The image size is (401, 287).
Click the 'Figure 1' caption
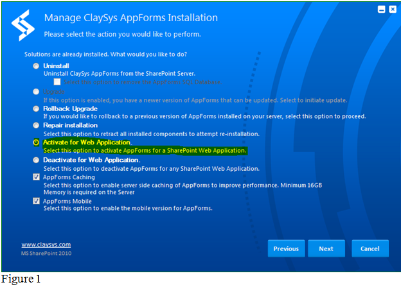[x=21, y=279]
